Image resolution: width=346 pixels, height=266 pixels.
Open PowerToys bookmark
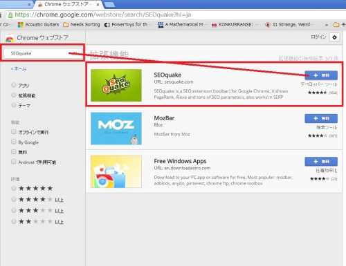[x=128, y=24]
